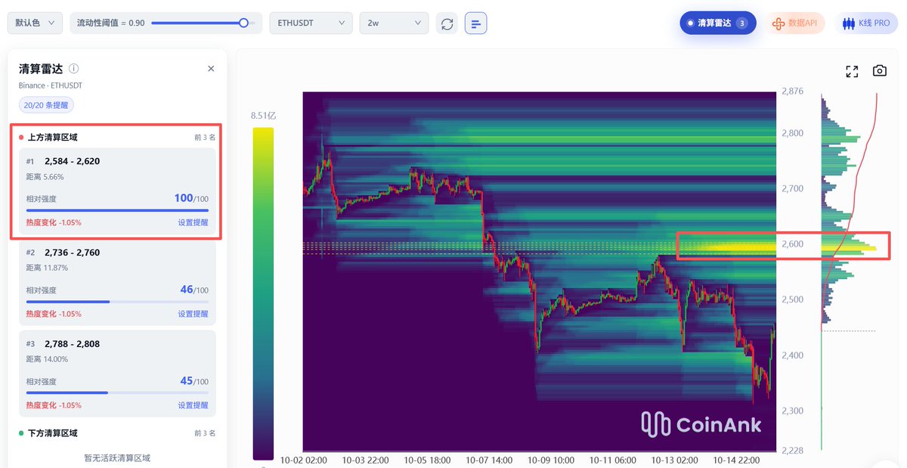Screen dimensions: 907x468
Task: Click the 距离 11.87% text
Action: [x=47, y=268]
